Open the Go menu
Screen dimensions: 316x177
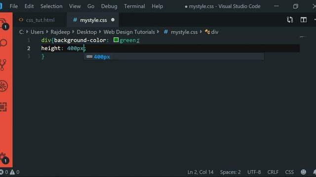tap(91, 6)
